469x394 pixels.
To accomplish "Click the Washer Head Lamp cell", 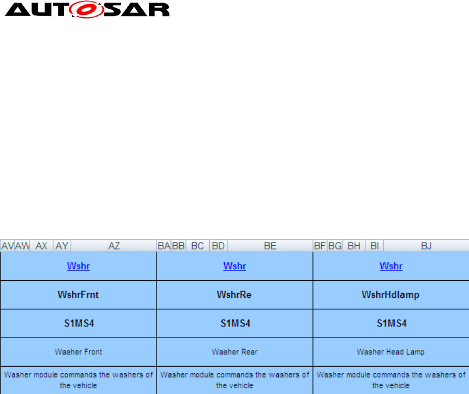I will (x=391, y=352).
